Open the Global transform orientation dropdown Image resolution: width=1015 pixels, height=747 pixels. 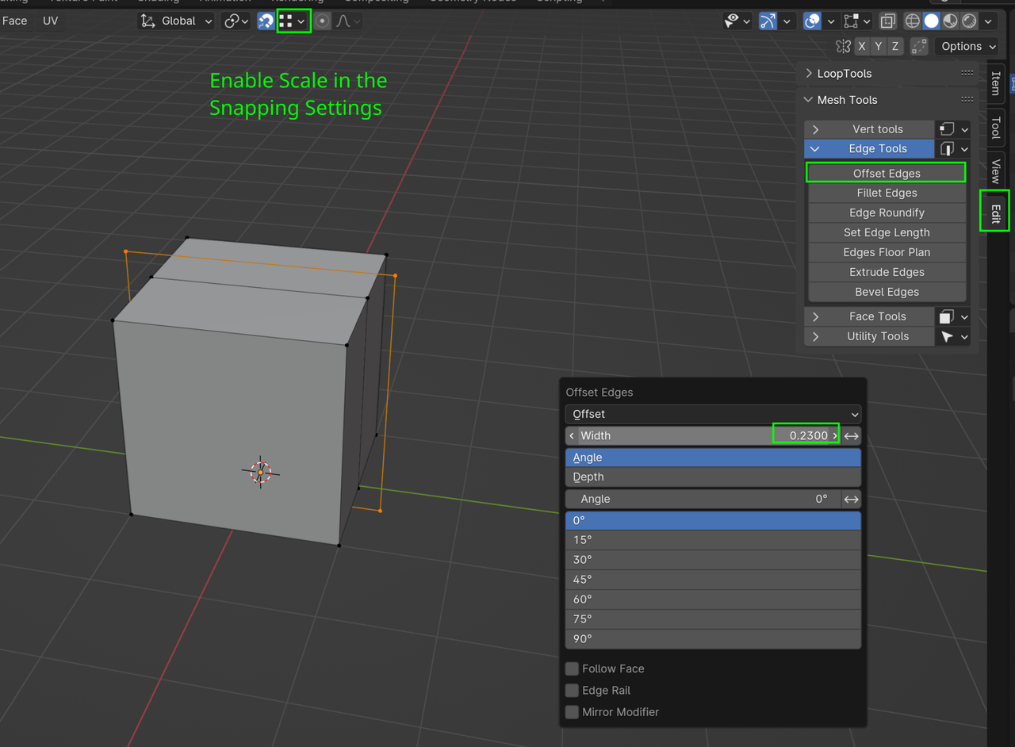[175, 21]
